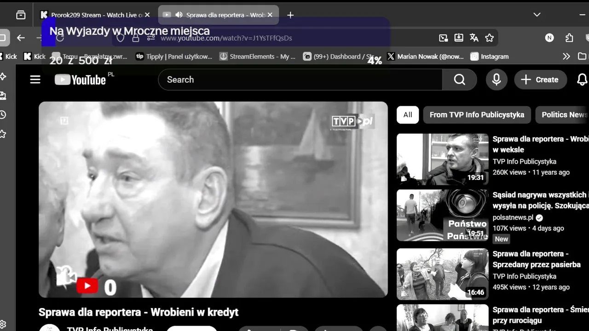589x331 pixels.
Task: Open sidebar settings gear icon
Action: (3, 325)
